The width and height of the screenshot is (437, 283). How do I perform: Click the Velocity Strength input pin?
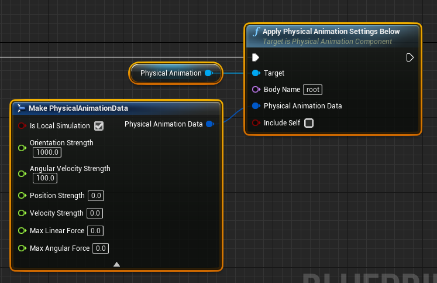(x=22, y=213)
